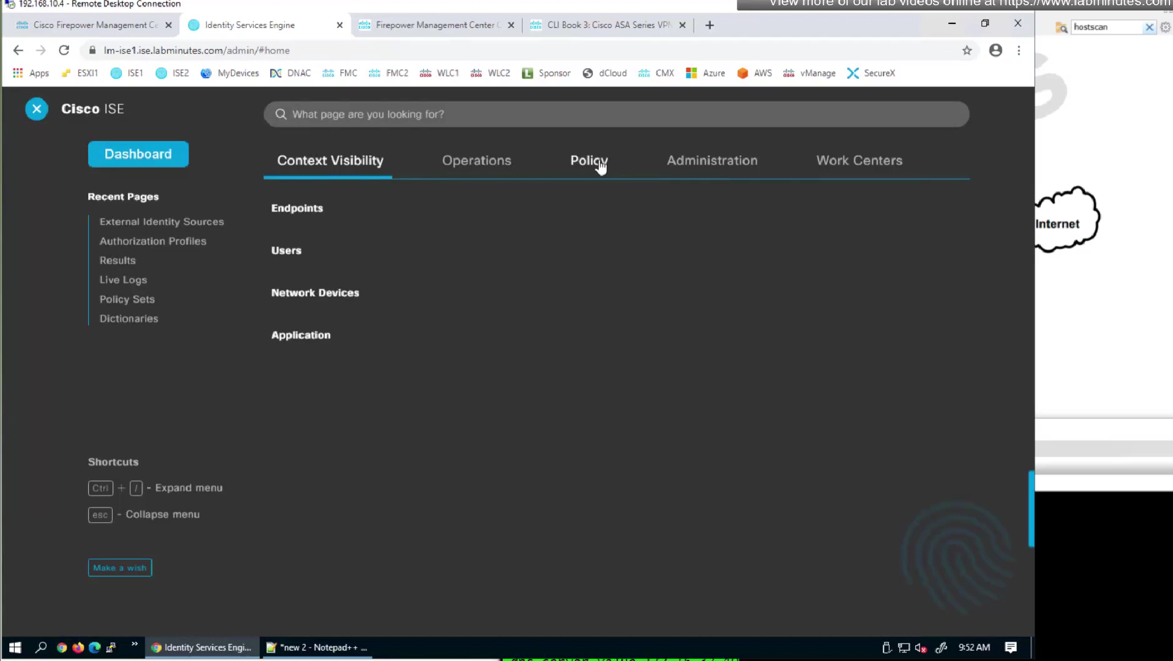1173x661 pixels.
Task: Close the Cisco ISE menu overlay
Action: 36,109
